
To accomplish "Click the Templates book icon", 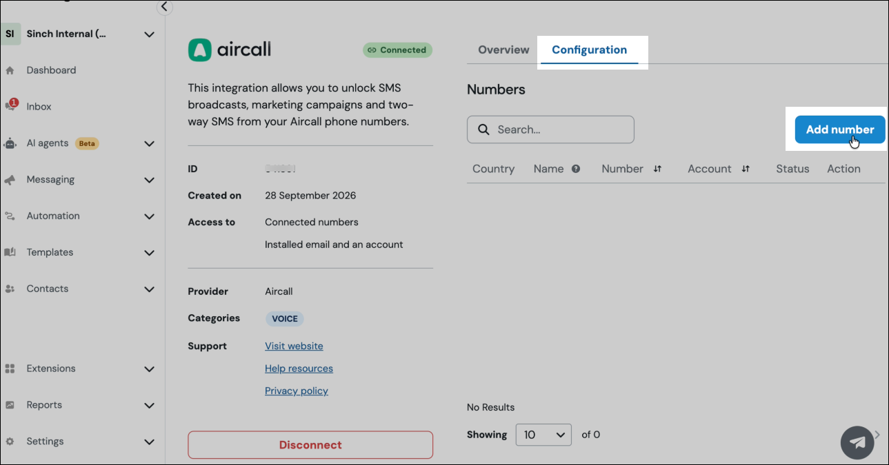I will (10, 252).
